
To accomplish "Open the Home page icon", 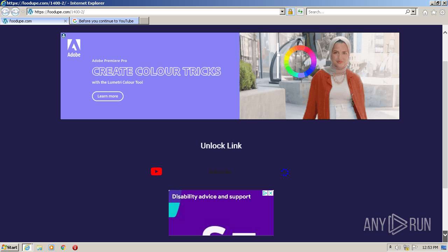I will (x=425, y=12).
